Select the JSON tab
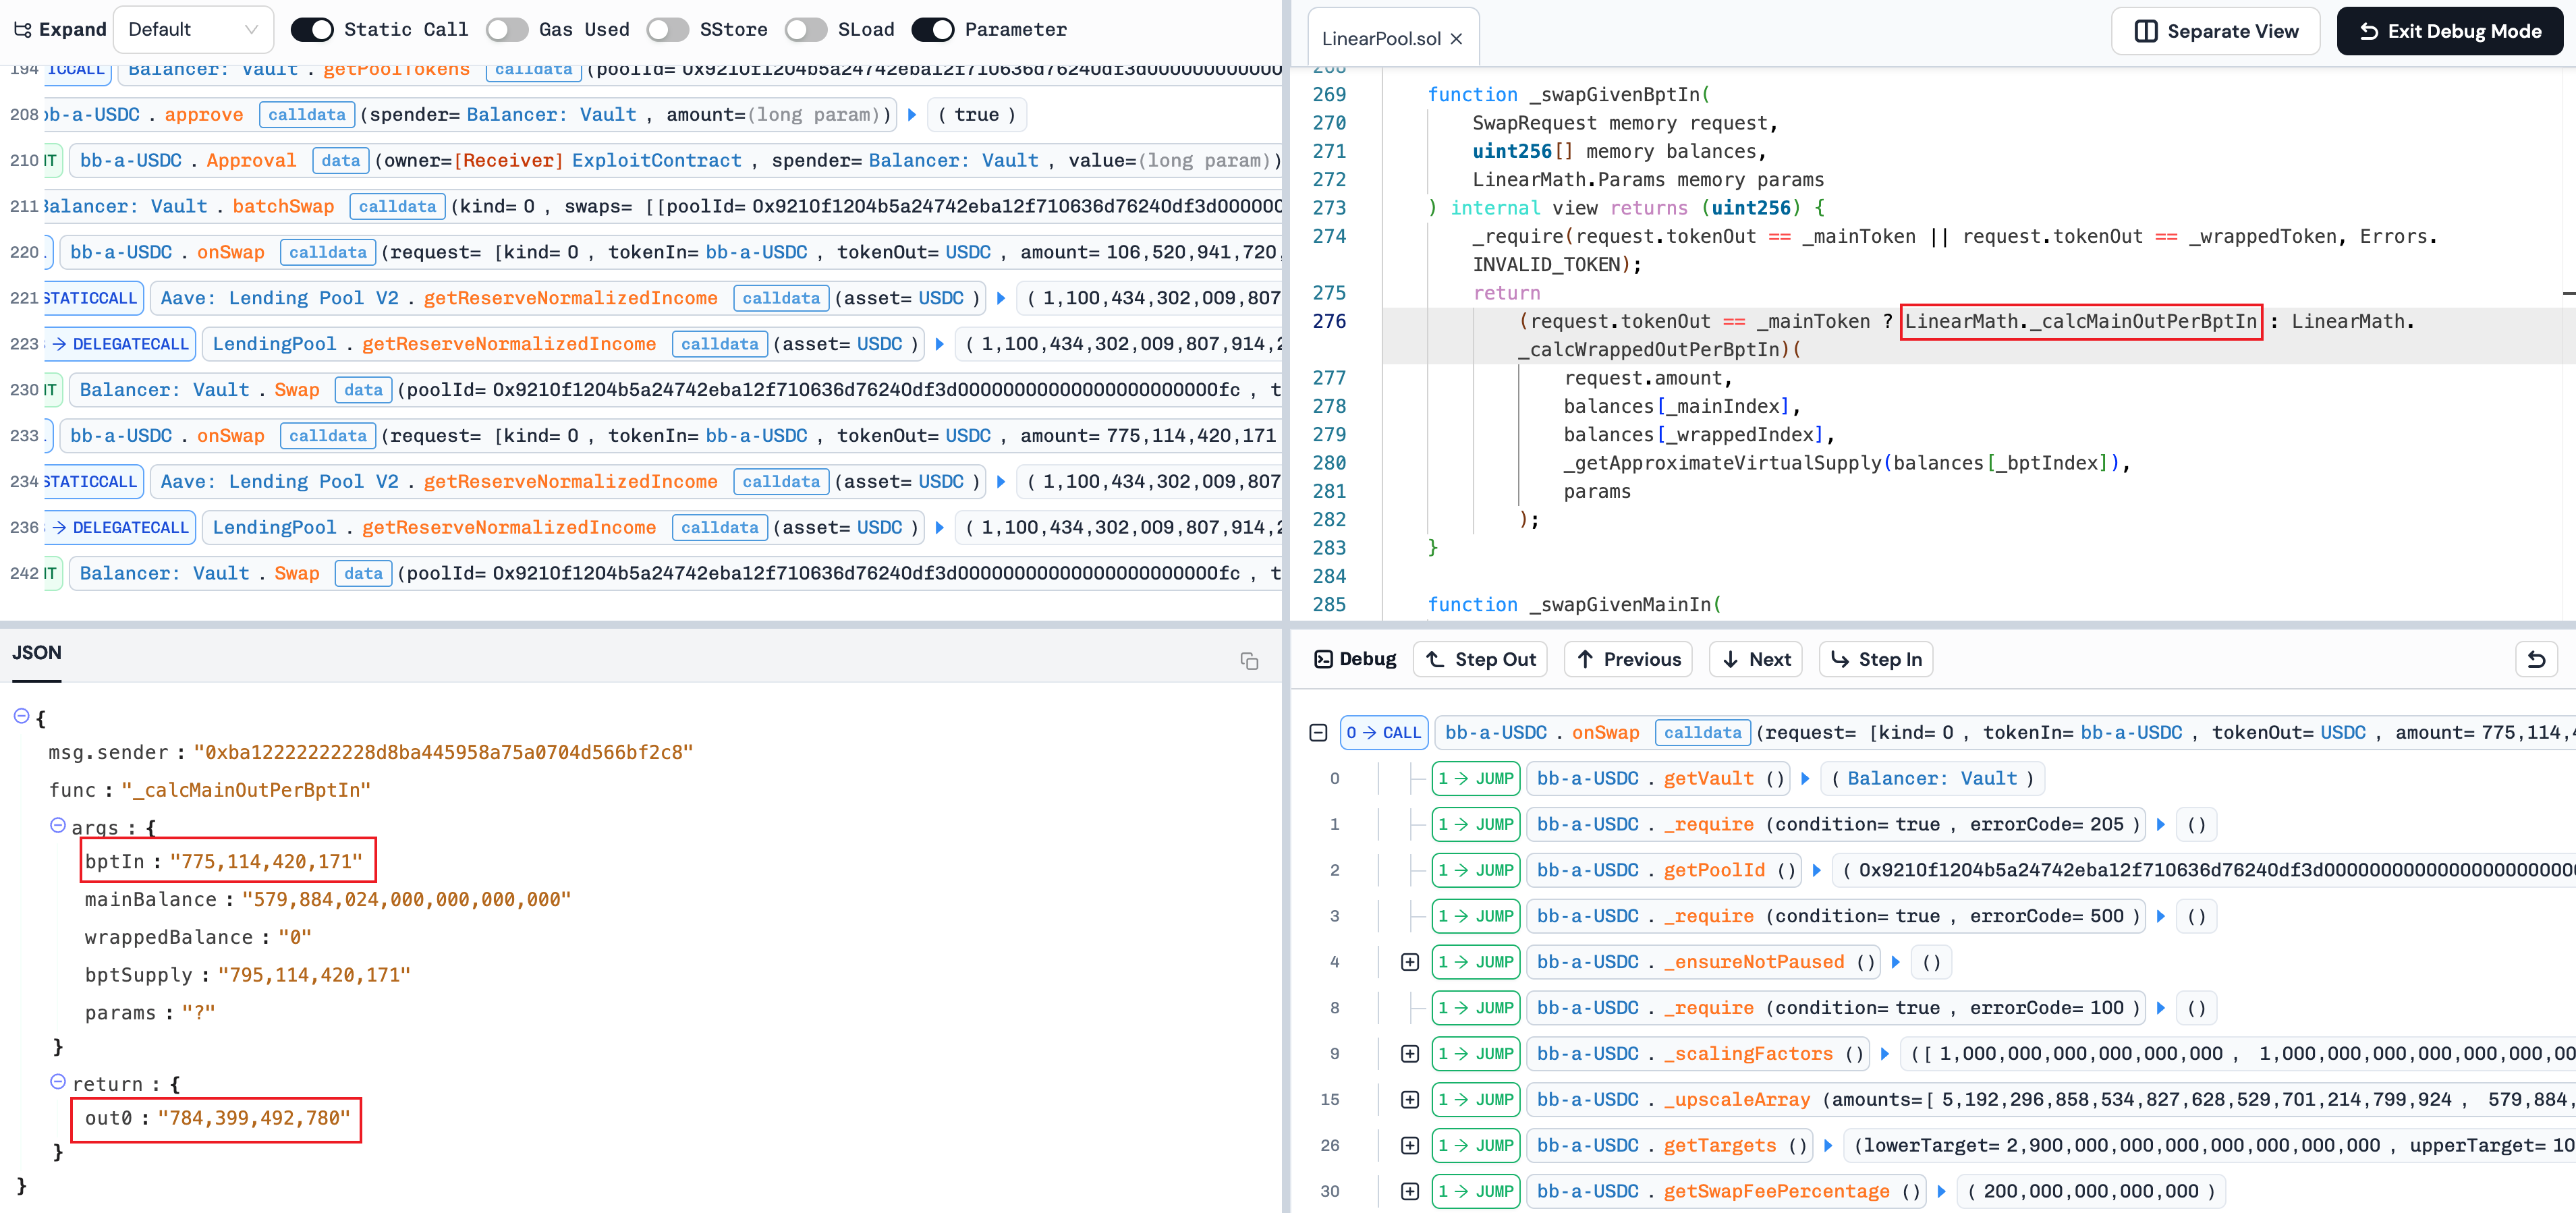2576x1213 pixels. coord(37,653)
